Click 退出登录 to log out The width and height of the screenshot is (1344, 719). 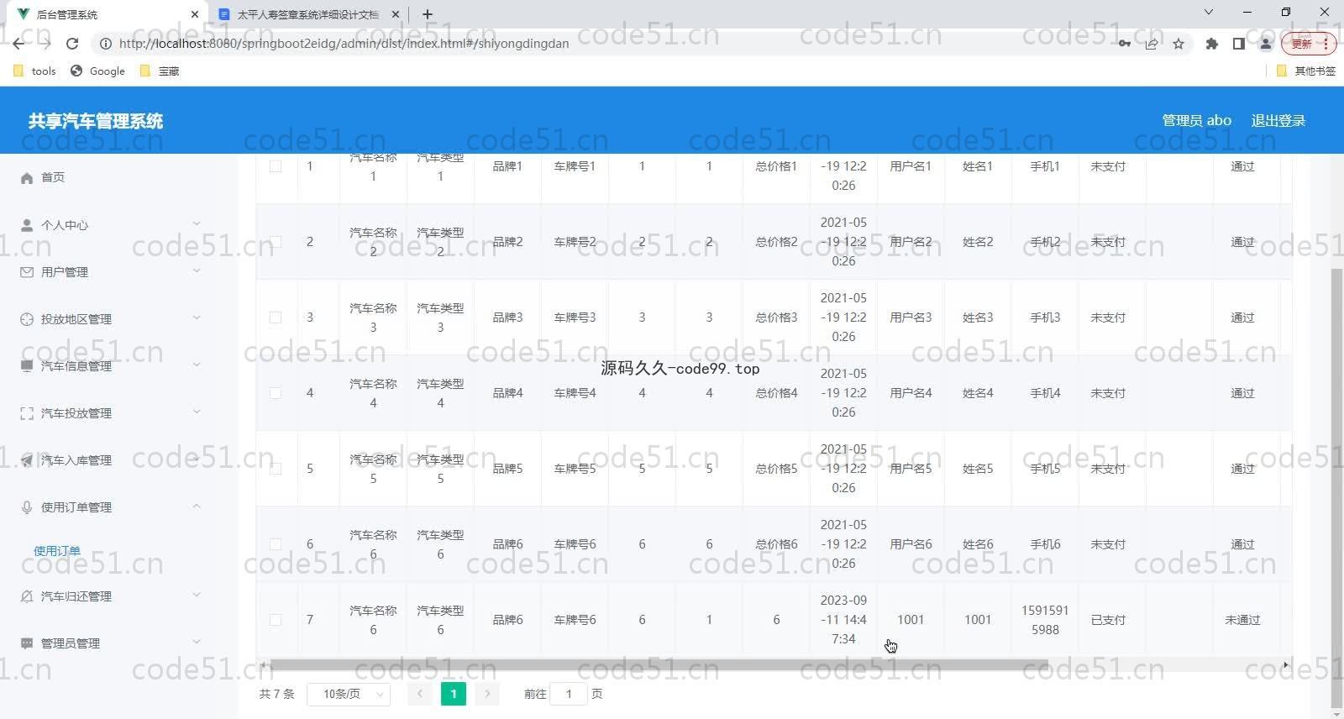click(x=1278, y=120)
